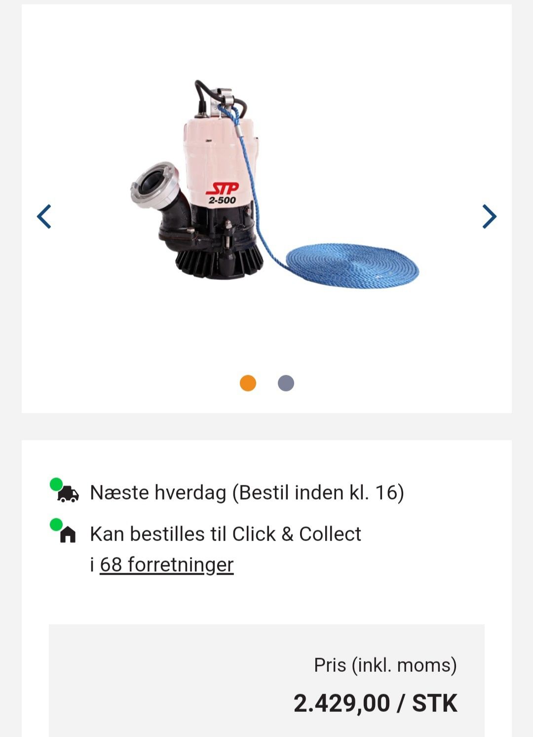The width and height of the screenshot is (533, 737).
Task: Advance to the next product image
Action: (x=489, y=216)
